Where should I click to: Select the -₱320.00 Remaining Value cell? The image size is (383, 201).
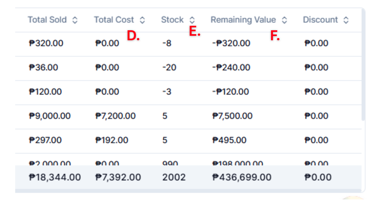tap(231, 43)
